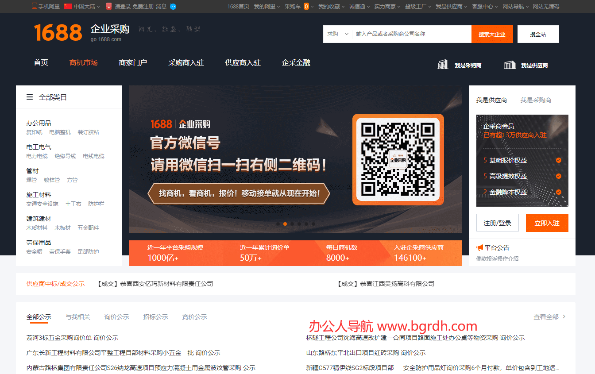Click the 我是供应商 building icon in header
The width and height of the screenshot is (595, 374).
(x=510, y=65)
